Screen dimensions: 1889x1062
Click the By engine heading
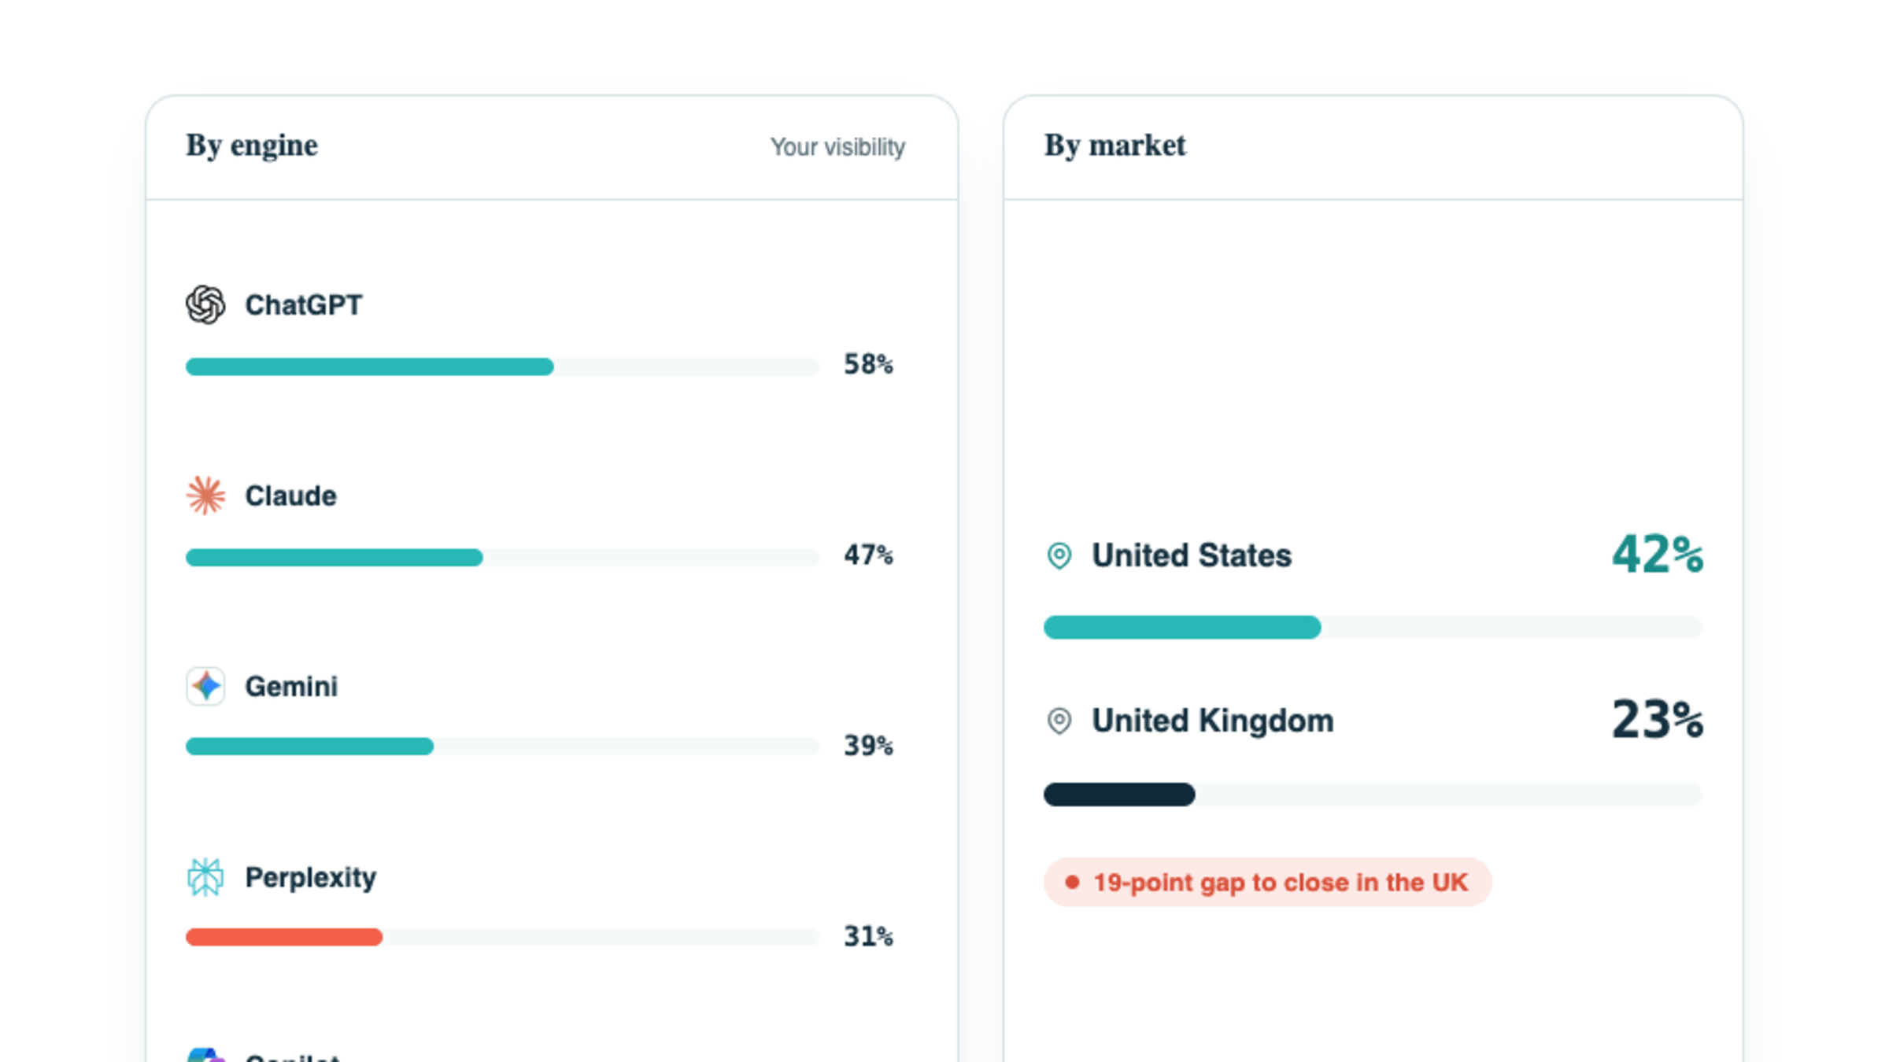click(252, 146)
